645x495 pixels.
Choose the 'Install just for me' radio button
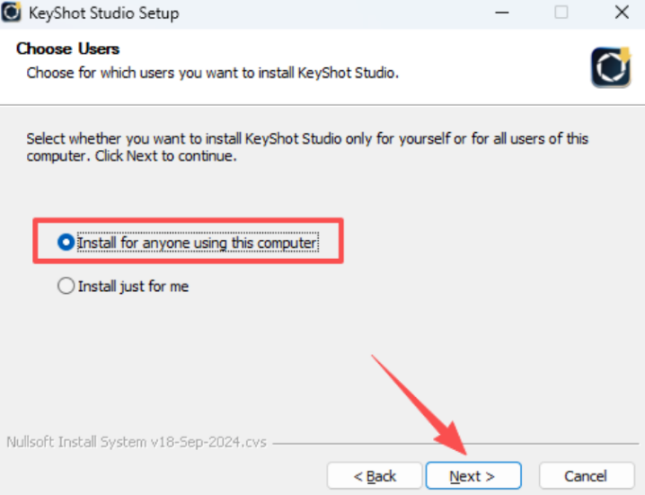66,287
